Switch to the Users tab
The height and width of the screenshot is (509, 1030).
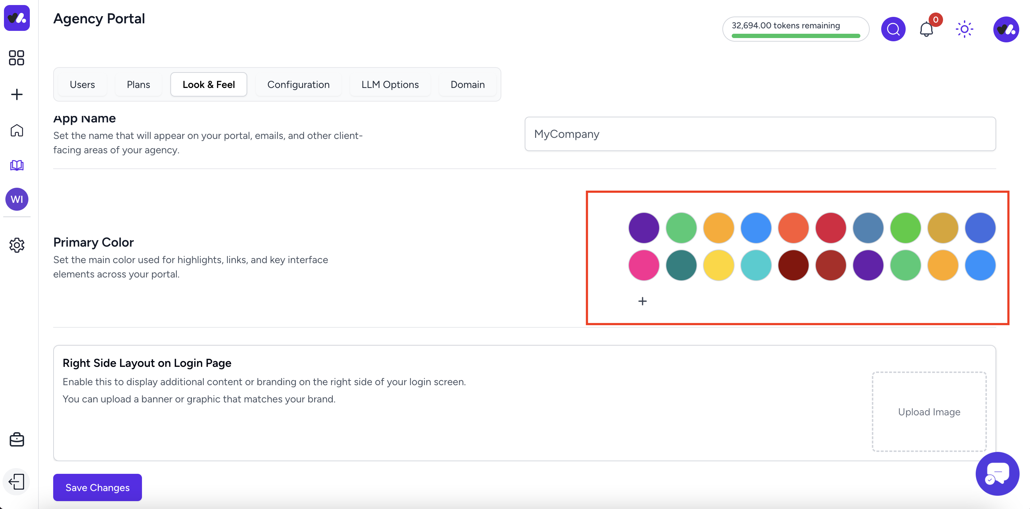click(82, 85)
